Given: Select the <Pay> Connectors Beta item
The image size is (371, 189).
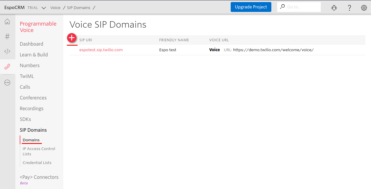Looking at the screenshot, I should [39, 177].
